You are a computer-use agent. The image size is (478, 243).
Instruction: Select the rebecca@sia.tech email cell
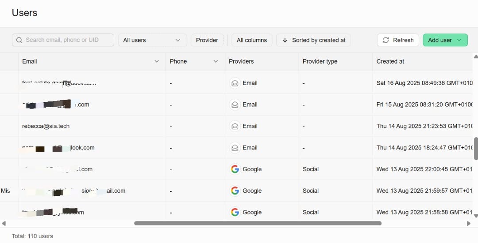[46, 126]
